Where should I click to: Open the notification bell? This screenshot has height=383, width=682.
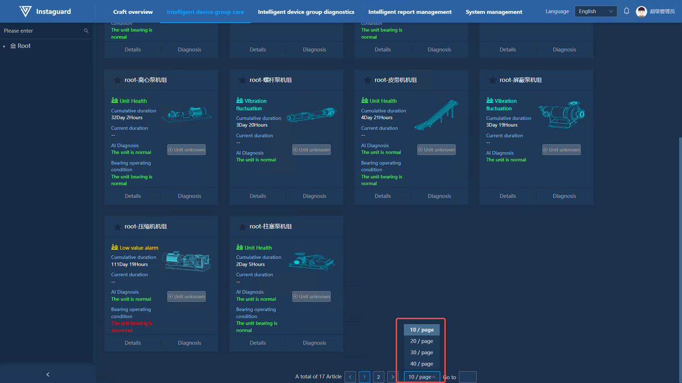pos(627,11)
